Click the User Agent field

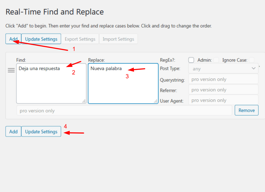click(223, 100)
